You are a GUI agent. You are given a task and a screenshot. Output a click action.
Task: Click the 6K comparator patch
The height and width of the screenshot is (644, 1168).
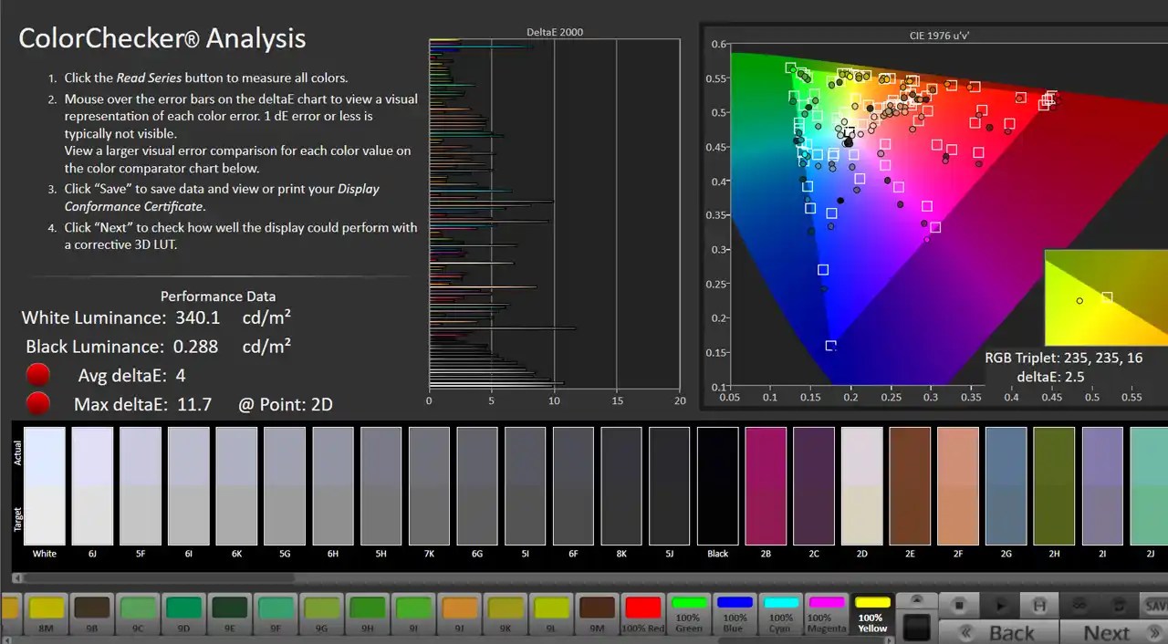(x=237, y=486)
